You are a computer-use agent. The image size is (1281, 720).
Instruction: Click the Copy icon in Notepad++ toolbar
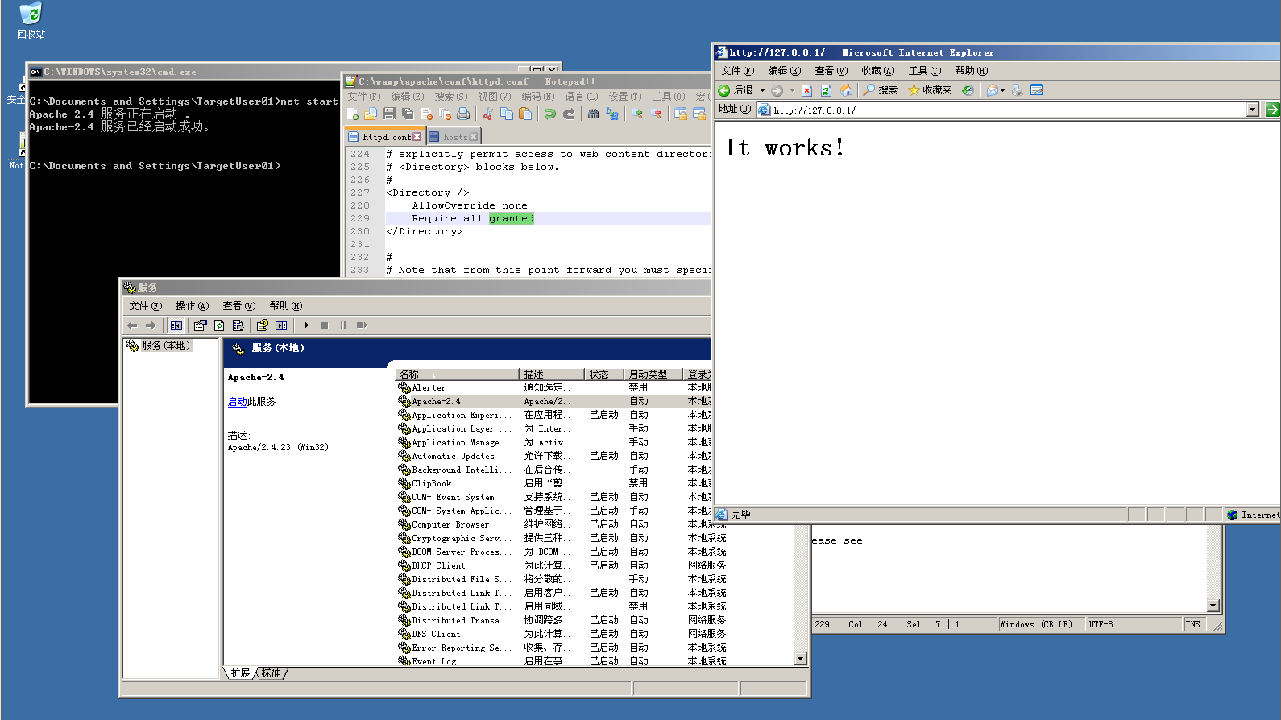(507, 114)
